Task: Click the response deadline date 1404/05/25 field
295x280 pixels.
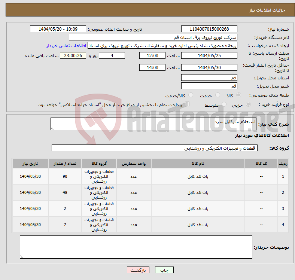Action: [209, 55]
